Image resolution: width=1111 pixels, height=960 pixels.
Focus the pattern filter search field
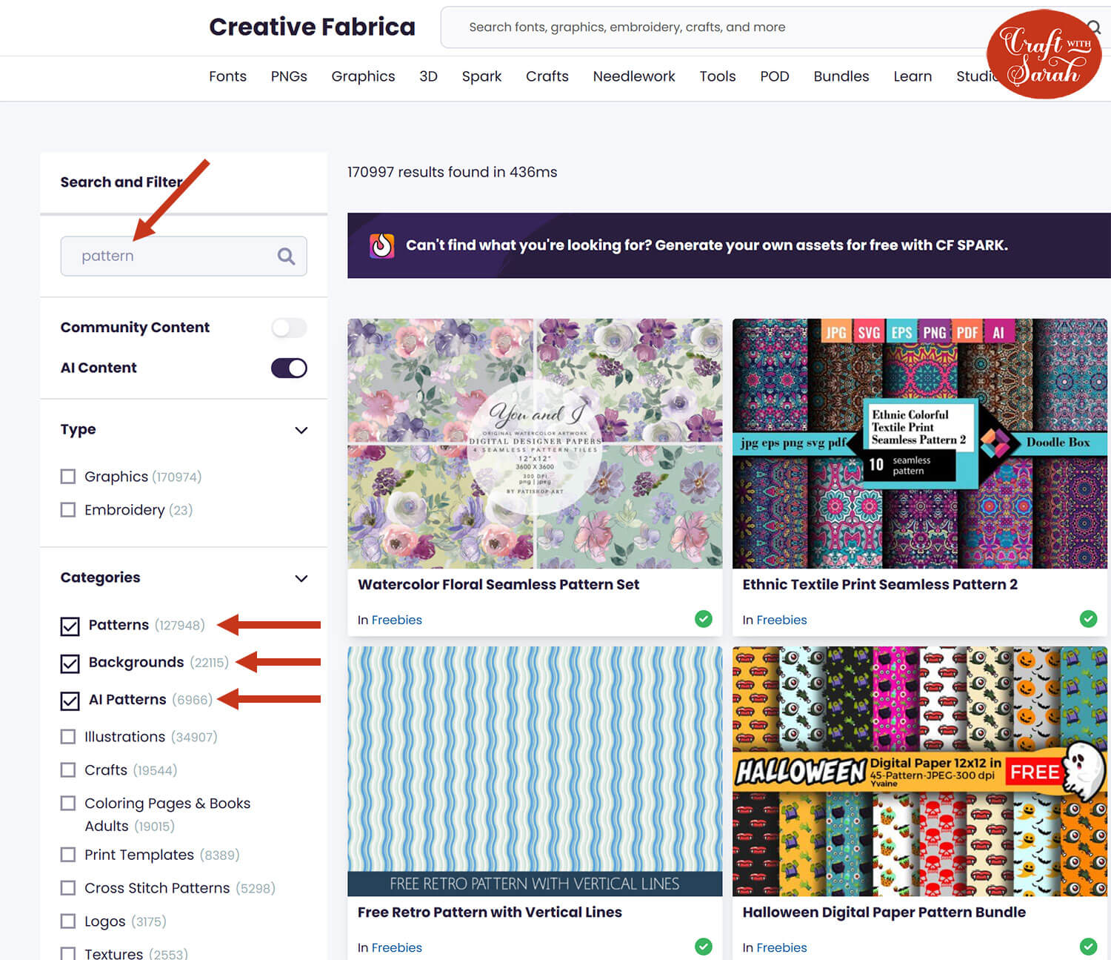pos(184,256)
